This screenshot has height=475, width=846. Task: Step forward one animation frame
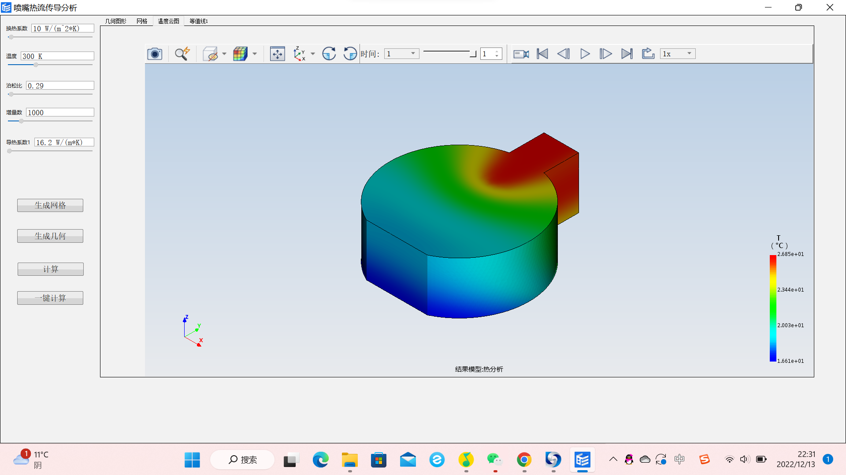(606, 54)
